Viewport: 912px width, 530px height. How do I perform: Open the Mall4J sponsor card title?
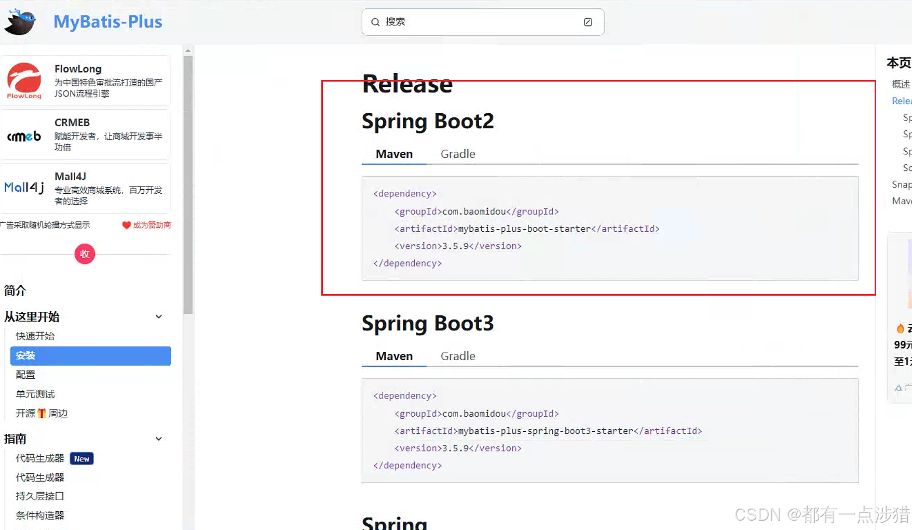tap(70, 176)
